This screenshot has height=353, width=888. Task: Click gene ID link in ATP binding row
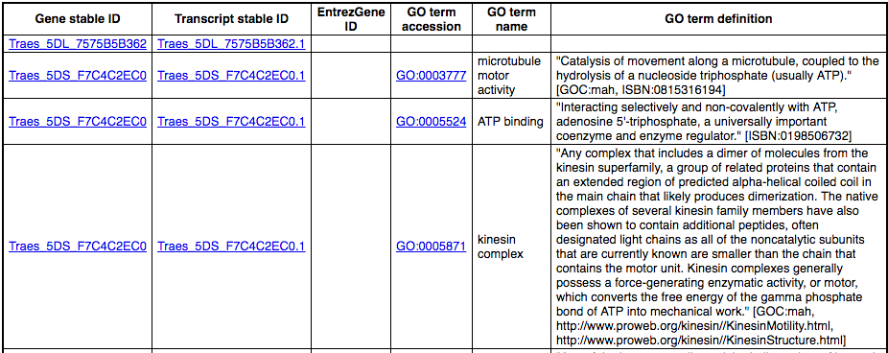(78, 121)
